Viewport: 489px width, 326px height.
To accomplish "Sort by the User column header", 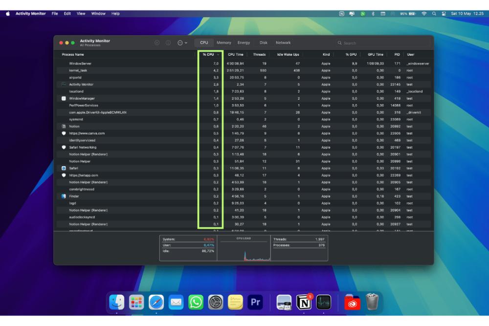I will coord(410,55).
